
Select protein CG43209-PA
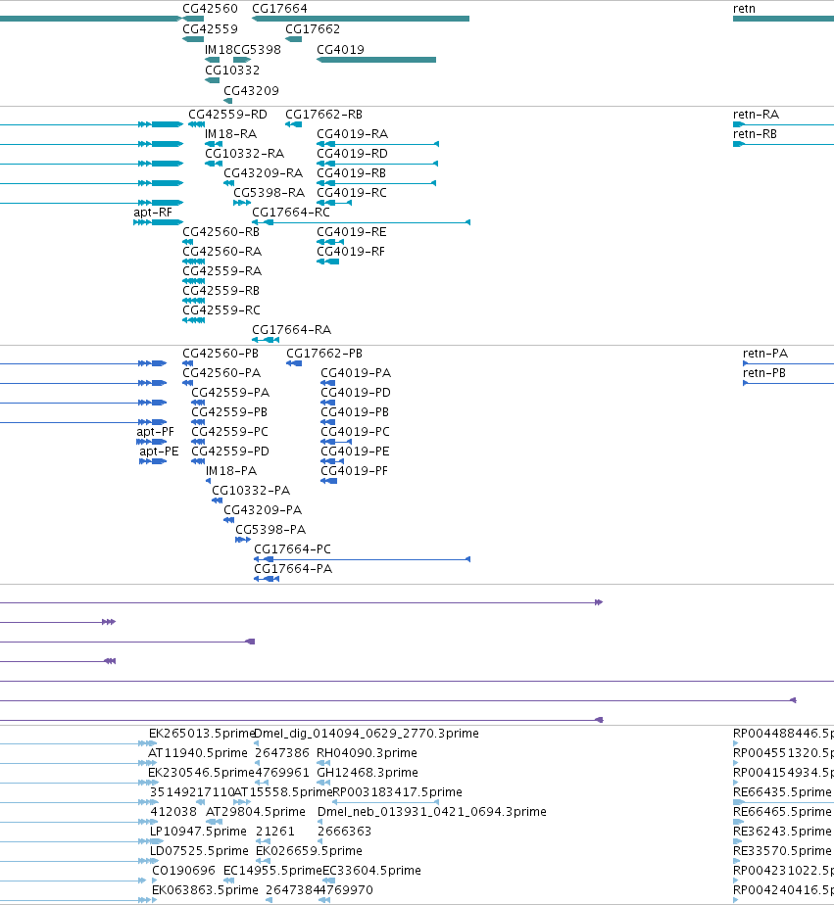coord(263,510)
